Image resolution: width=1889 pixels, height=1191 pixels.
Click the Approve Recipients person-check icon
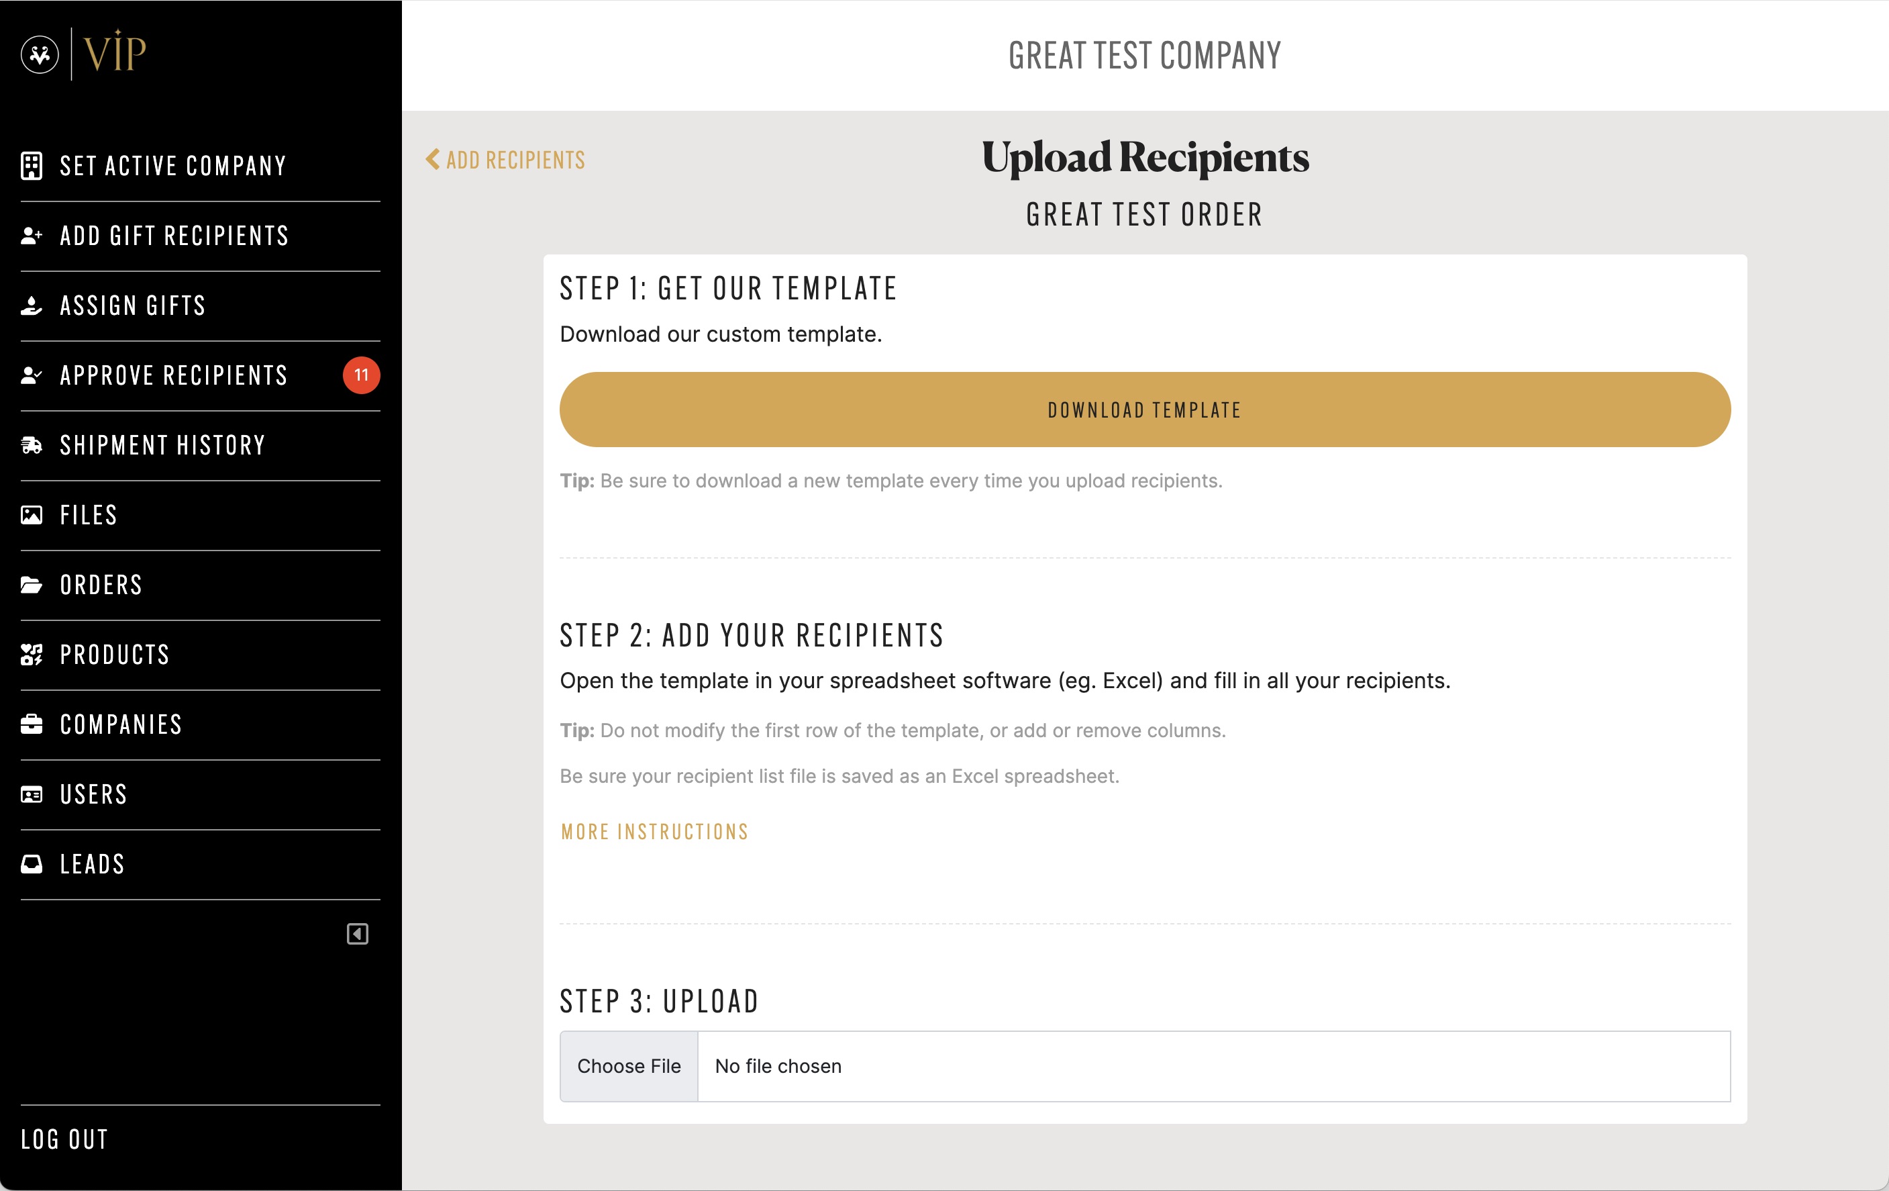32,375
